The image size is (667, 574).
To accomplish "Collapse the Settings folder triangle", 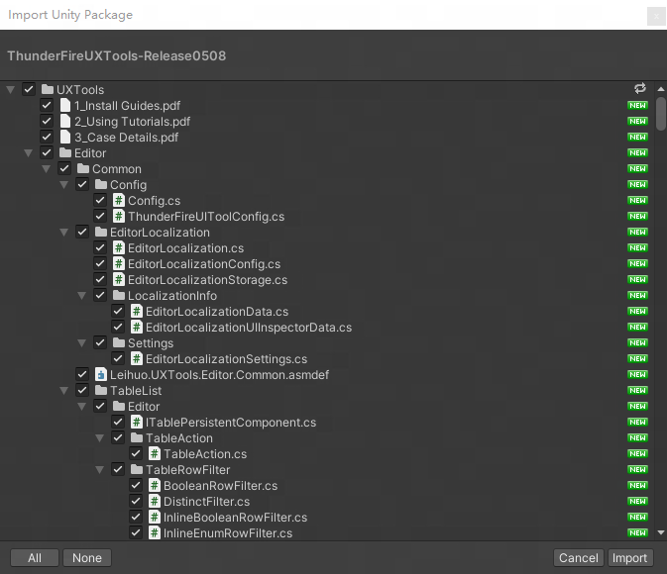I will (x=82, y=342).
